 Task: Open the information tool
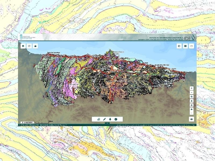coord(116,119)
